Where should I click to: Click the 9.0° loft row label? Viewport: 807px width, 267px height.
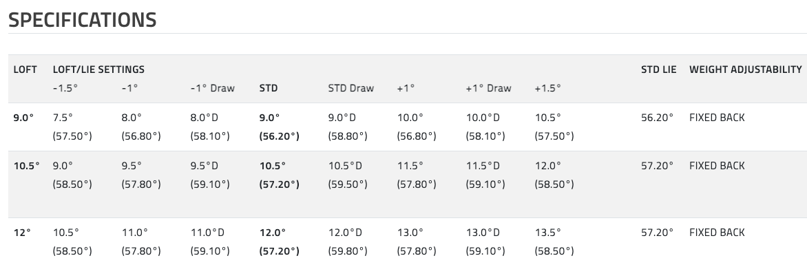click(23, 117)
